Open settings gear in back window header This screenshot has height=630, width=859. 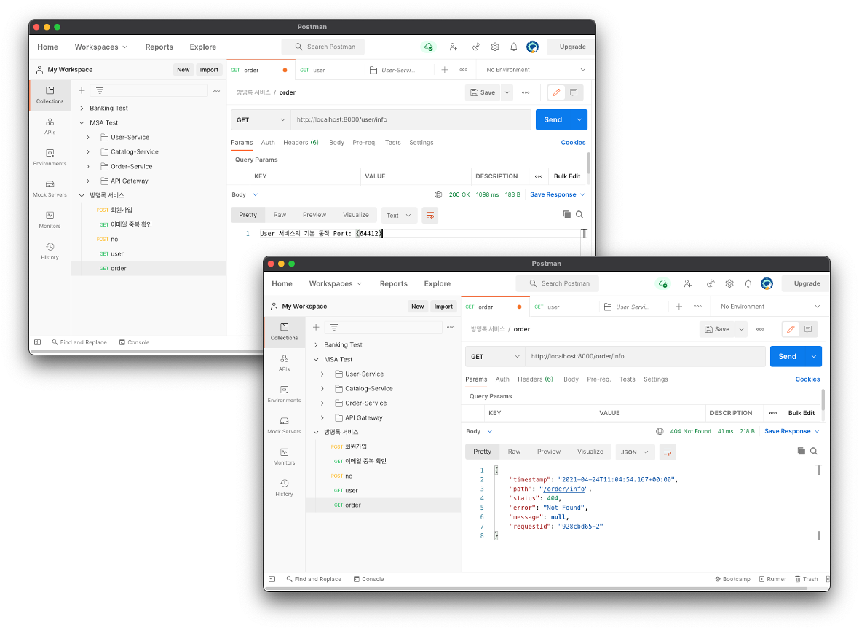pyautogui.click(x=495, y=47)
